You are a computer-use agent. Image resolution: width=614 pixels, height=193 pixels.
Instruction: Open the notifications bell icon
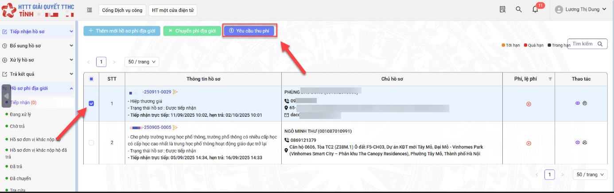tap(535, 10)
